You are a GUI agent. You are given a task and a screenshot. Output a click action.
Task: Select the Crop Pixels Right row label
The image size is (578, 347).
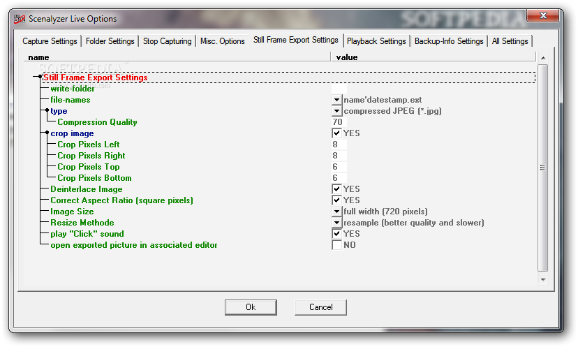tap(91, 156)
